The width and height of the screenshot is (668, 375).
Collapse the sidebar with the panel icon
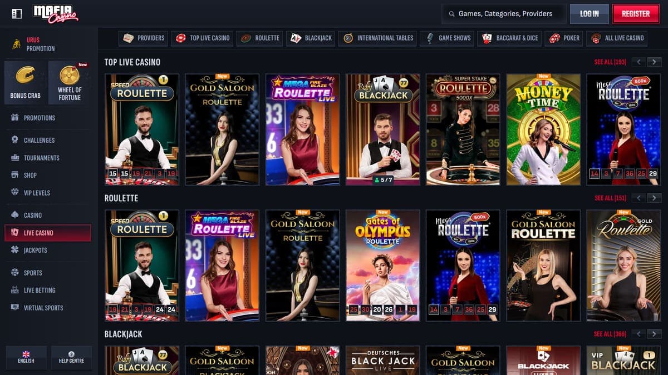[16, 14]
